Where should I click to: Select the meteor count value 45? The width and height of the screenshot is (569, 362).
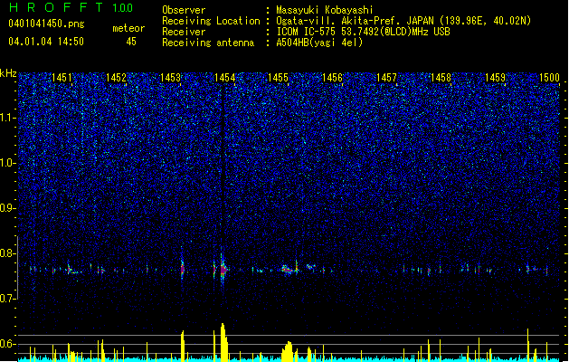point(131,42)
